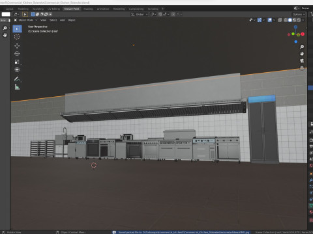
Task: Click the 3D cursor in the viewport
Action: pos(94,165)
